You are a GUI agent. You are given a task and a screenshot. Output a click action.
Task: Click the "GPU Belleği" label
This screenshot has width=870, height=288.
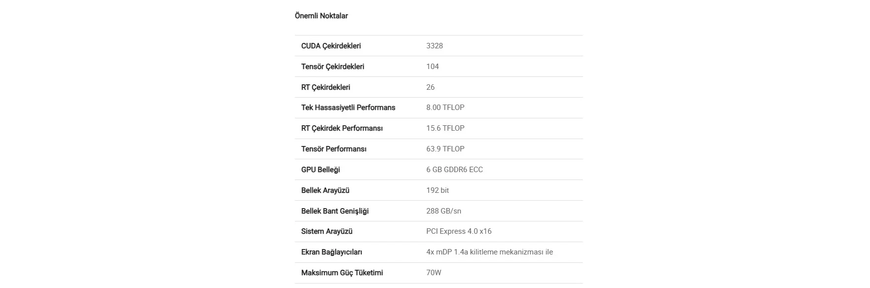(x=321, y=170)
